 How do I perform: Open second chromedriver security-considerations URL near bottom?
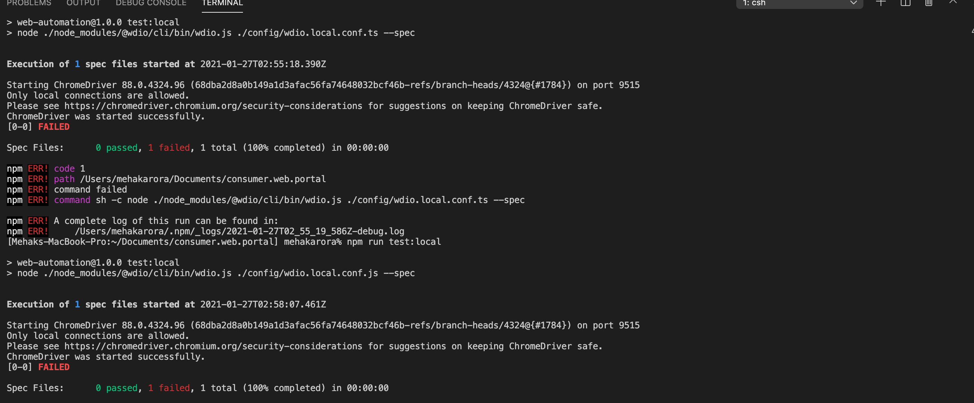tap(213, 346)
